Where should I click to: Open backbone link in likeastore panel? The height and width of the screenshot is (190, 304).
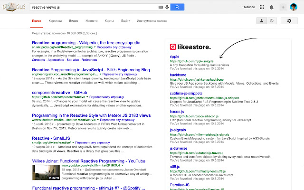point(178,75)
